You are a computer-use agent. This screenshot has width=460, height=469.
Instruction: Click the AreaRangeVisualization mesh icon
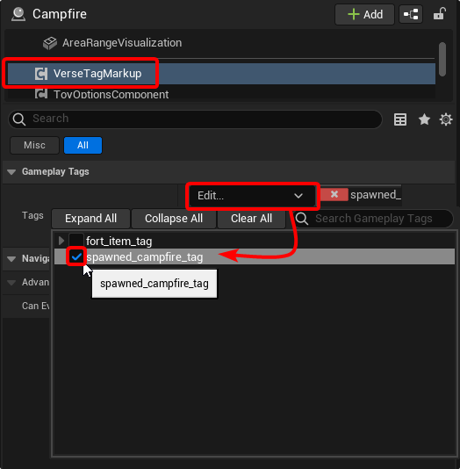[50, 43]
